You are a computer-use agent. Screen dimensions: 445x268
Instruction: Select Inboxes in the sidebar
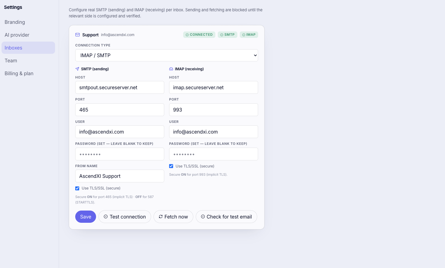(28, 48)
